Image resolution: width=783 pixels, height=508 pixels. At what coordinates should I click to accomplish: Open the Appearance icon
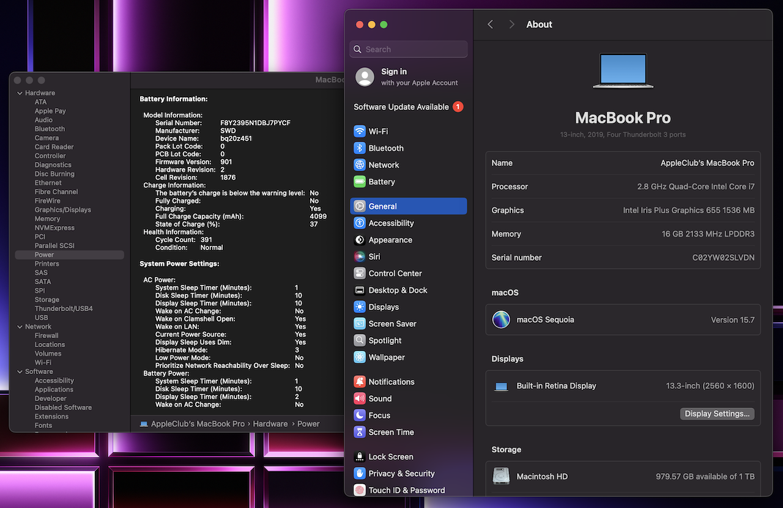coord(360,240)
